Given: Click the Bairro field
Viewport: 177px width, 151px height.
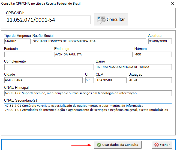Looking at the screenshot, I should tap(134, 67).
